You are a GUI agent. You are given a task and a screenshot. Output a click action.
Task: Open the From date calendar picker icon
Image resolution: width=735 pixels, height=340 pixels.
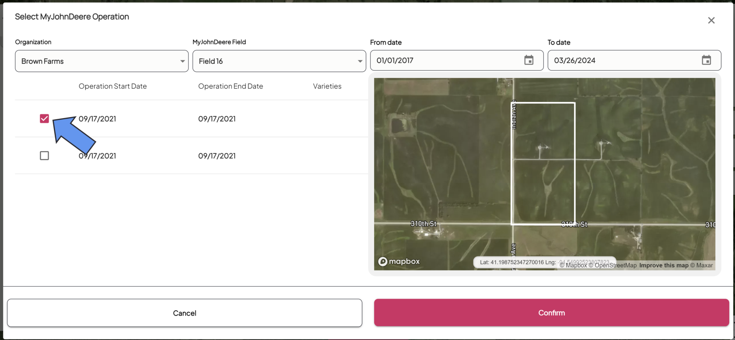[x=528, y=60]
